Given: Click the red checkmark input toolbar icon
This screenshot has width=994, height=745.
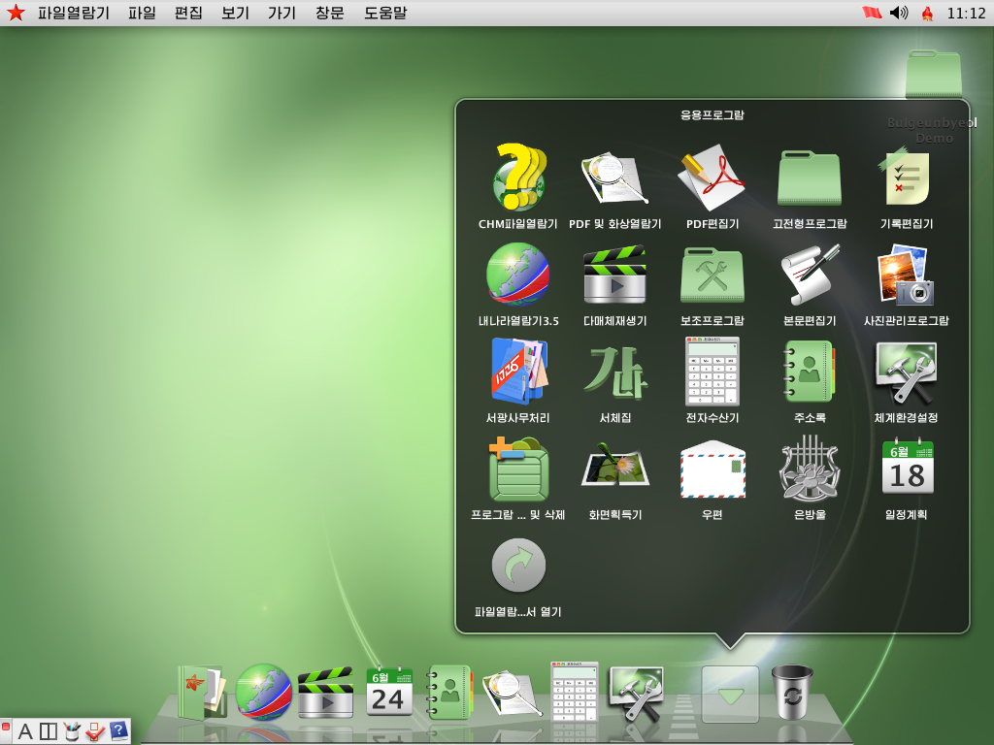Looking at the screenshot, I should (95, 731).
